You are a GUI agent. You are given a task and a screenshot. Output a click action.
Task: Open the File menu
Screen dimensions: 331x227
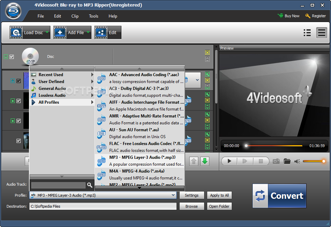click(41, 16)
